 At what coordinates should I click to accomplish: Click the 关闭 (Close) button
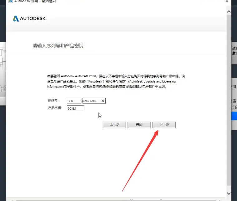coord(139,125)
